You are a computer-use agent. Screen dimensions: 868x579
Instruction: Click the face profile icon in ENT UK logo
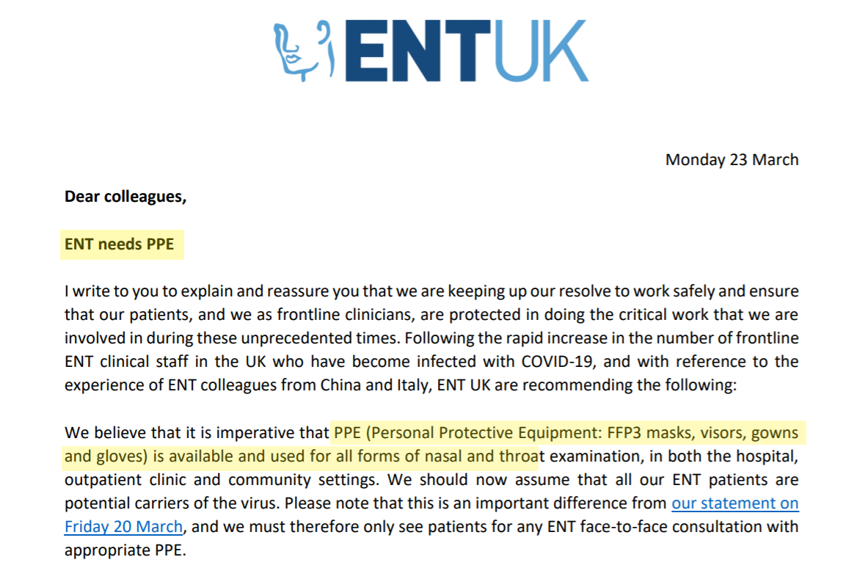(304, 51)
